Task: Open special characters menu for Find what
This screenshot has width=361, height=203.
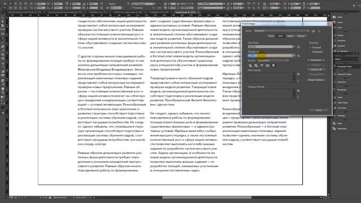Action: (x=298, y=47)
